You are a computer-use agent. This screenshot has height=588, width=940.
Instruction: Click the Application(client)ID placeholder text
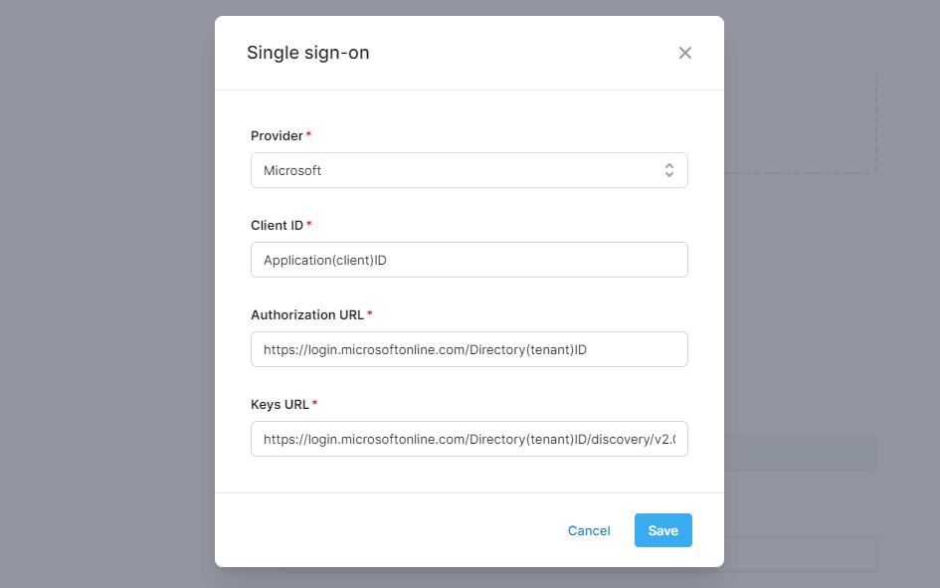324,259
